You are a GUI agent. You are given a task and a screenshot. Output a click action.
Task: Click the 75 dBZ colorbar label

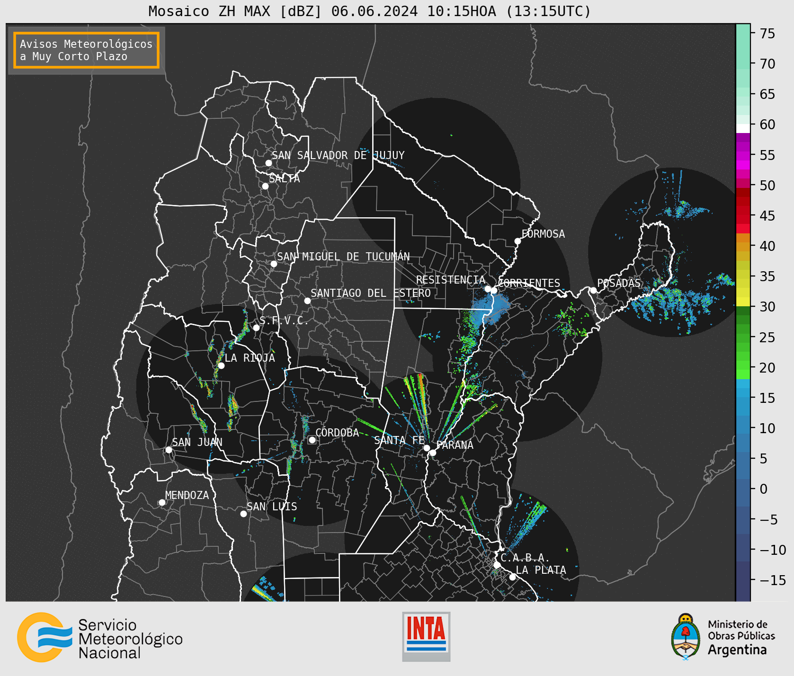click(x=767, y=33)
